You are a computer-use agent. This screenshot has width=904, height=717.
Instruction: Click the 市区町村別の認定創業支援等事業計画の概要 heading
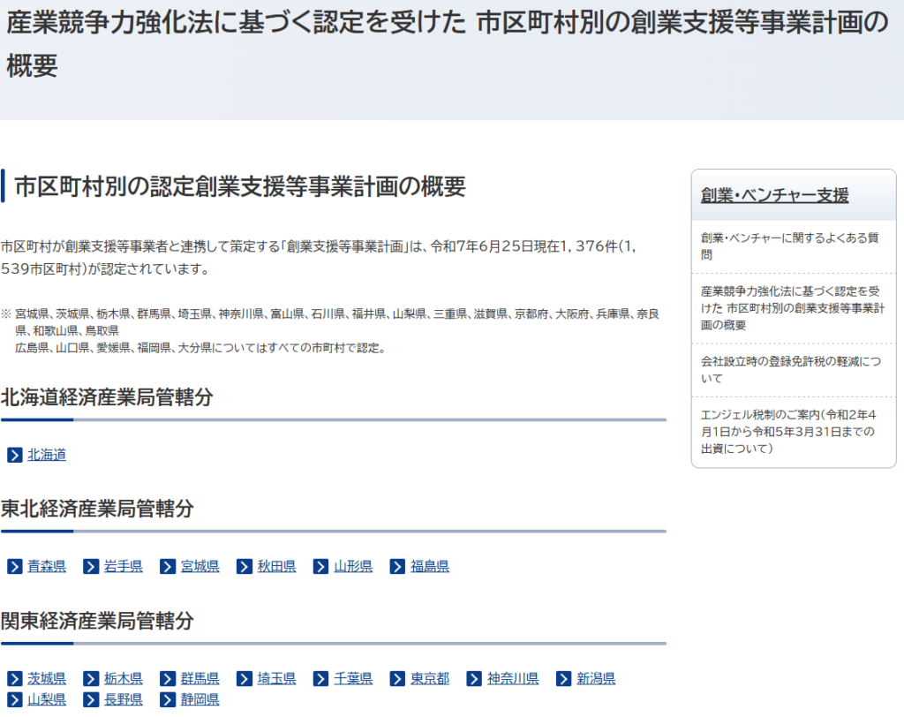click(240, 187)
